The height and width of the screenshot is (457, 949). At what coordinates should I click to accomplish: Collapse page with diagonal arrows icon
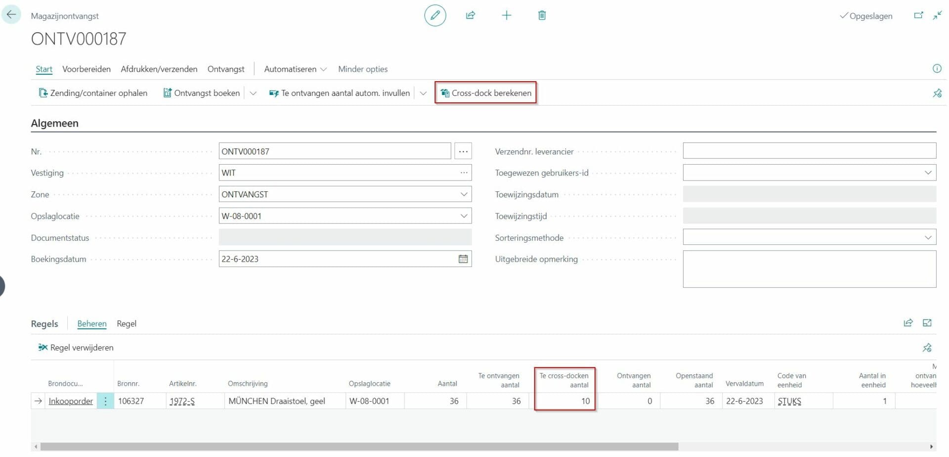[x=937, y=15]
